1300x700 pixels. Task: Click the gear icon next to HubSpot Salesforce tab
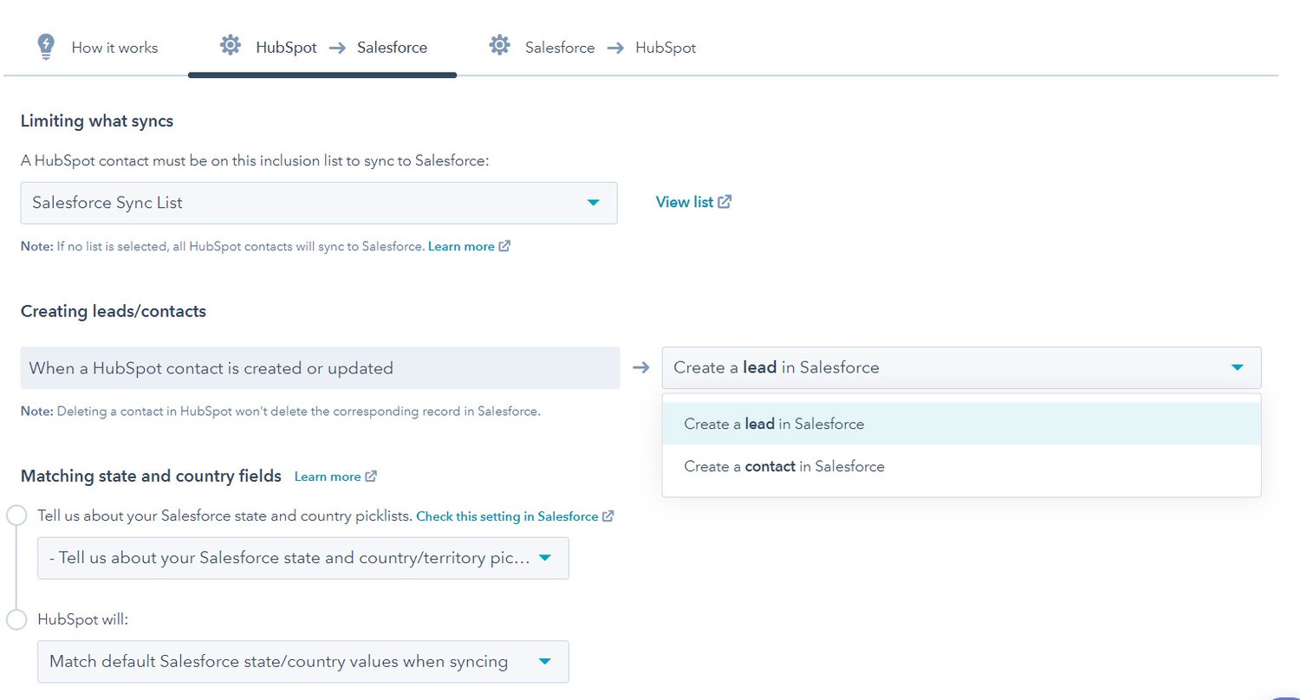[230, 46]
